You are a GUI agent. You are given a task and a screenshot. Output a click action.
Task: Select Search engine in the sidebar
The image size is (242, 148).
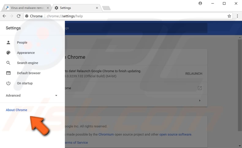click(x=28, y=63)
